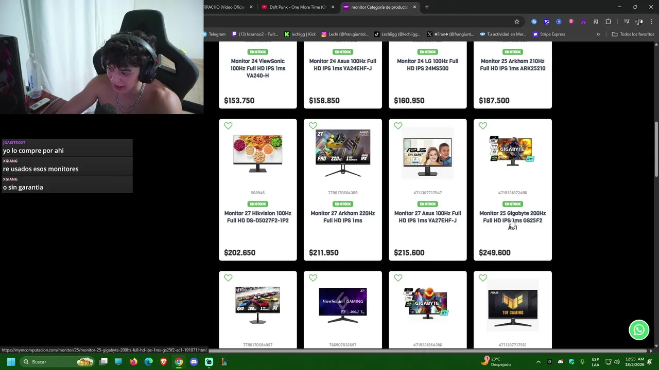659x370 pixels.
Task: Expand hidden bookmarks chevron
Action: (x=598, y=34)
